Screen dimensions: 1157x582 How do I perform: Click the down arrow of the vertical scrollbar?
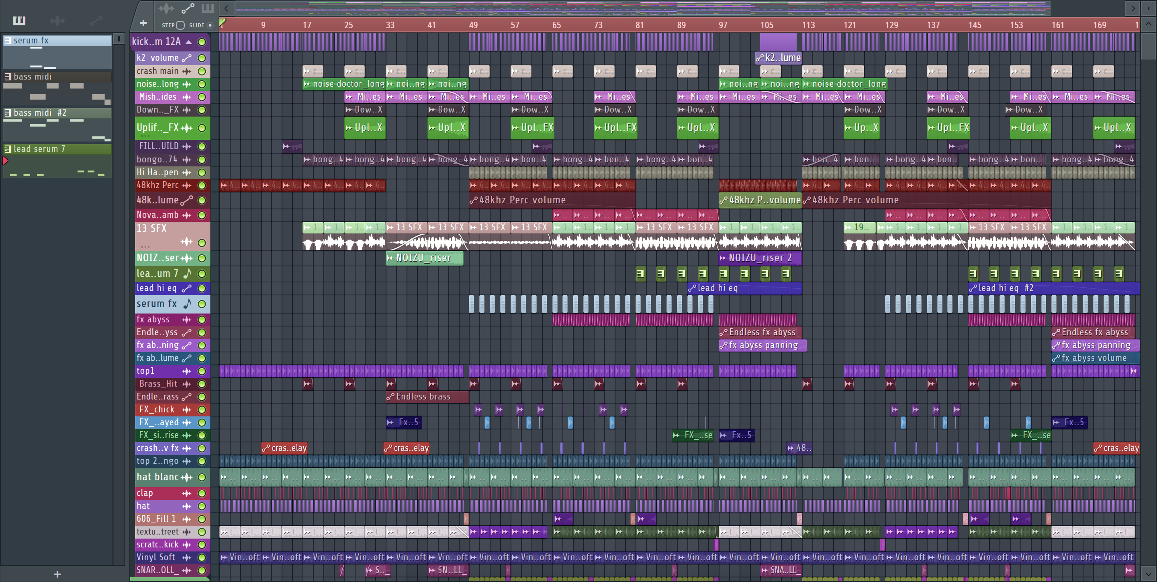pyautogui.click(x=1148, y=574)
